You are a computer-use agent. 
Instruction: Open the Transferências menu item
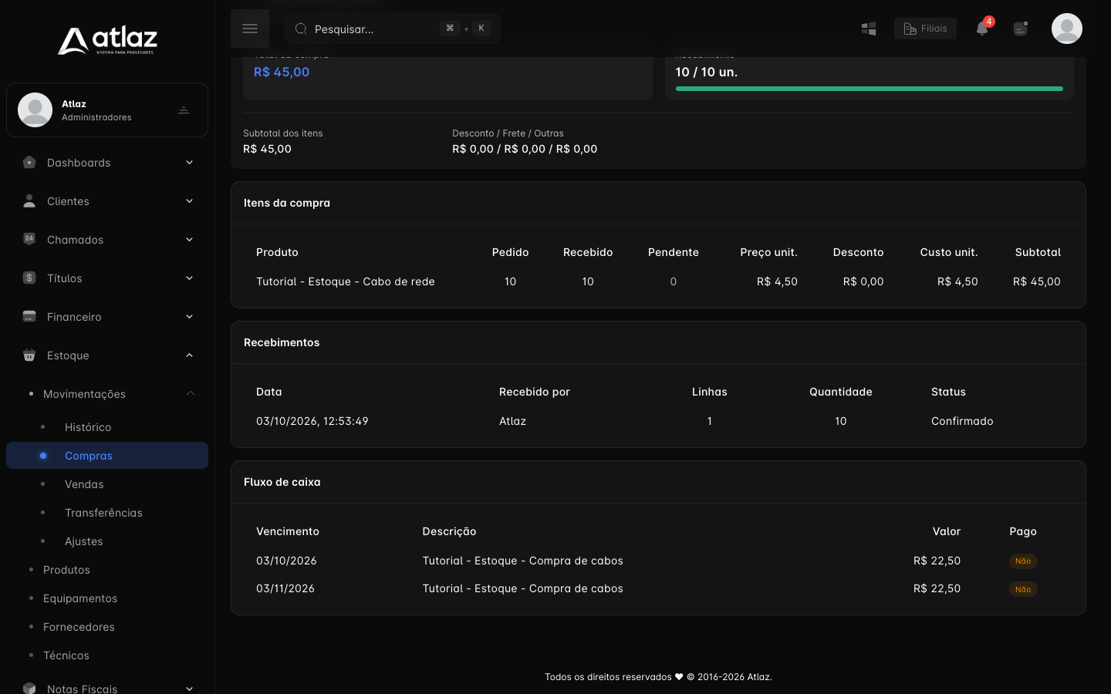point(103,513)
